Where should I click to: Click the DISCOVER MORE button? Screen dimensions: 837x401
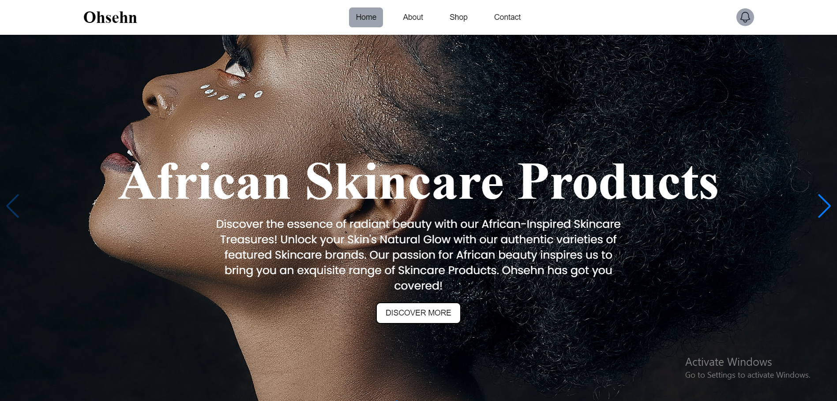click(418, 313)
